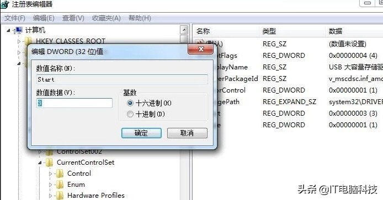Close the 编辑 DWORD dialog

200,49
